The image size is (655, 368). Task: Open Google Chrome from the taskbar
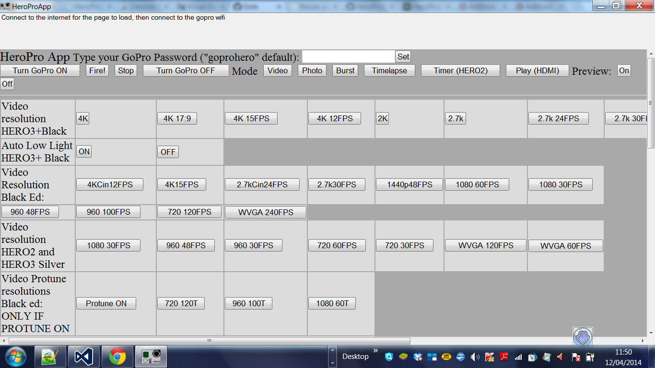pyautogui.click(x=117, y=356)
